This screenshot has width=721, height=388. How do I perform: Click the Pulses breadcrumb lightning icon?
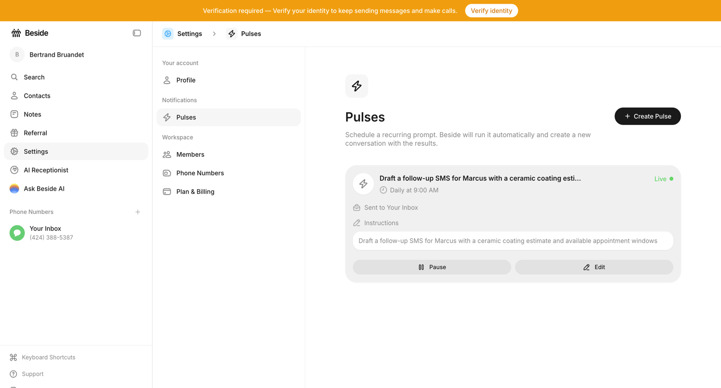point(232,34)
